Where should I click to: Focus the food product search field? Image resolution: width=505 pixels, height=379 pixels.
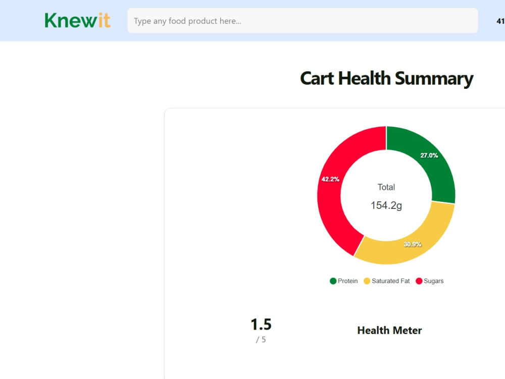[x=302, y=21]
